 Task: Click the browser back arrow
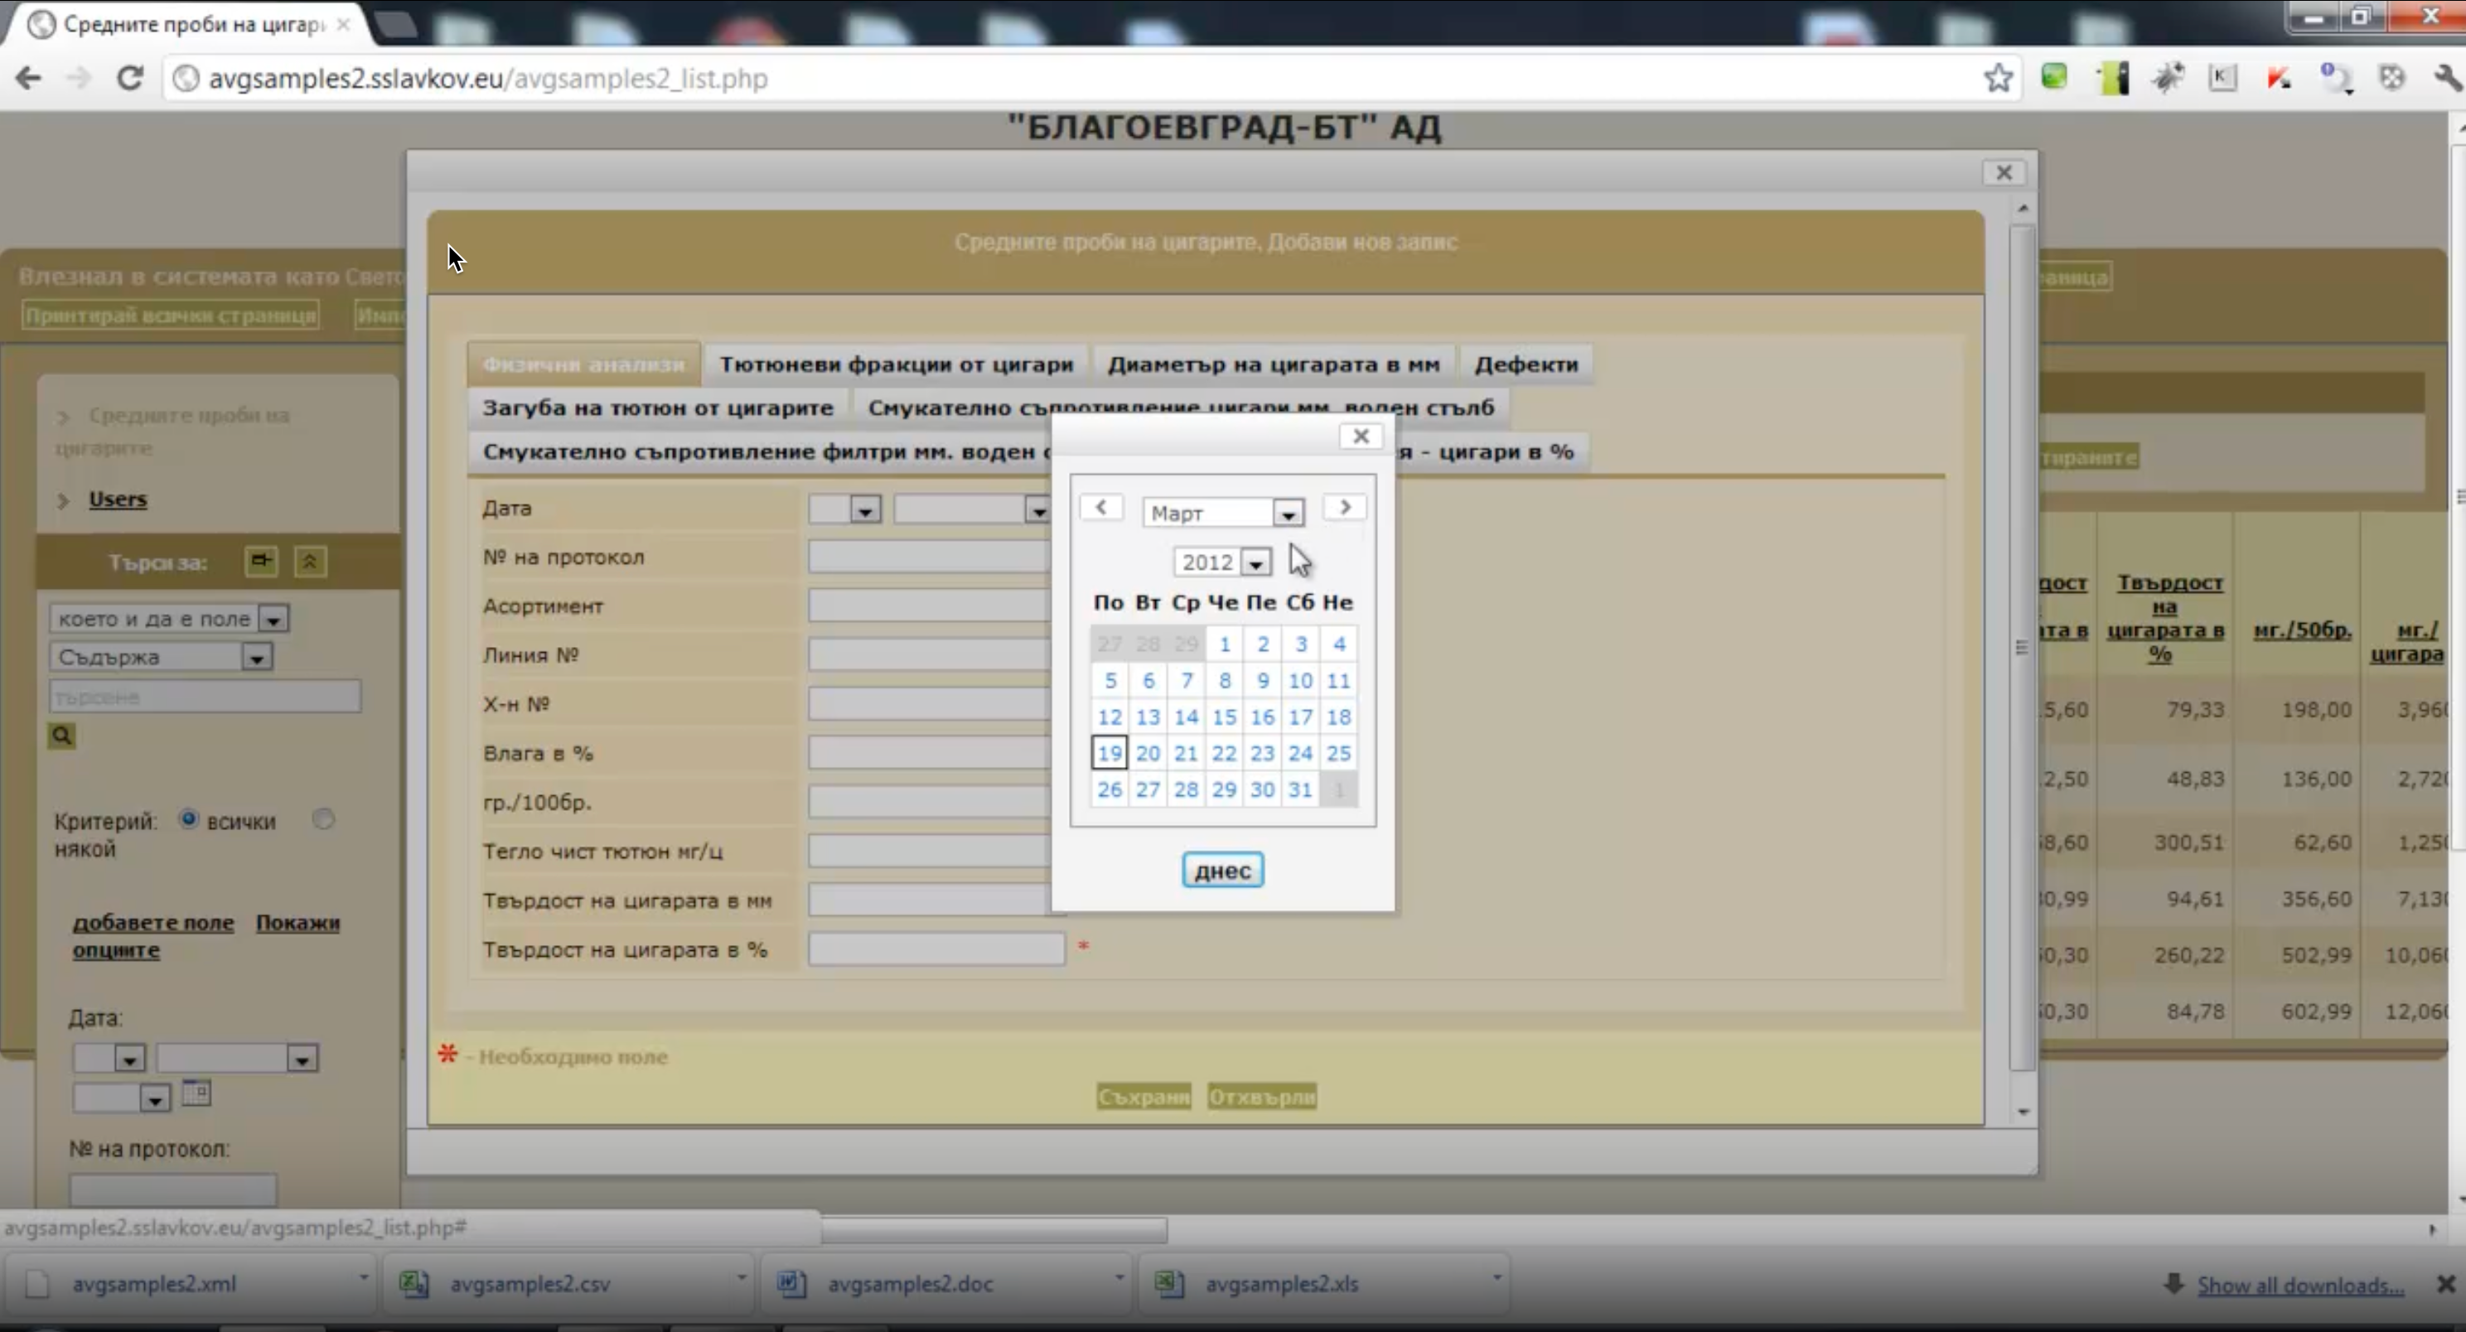(29, 78)
